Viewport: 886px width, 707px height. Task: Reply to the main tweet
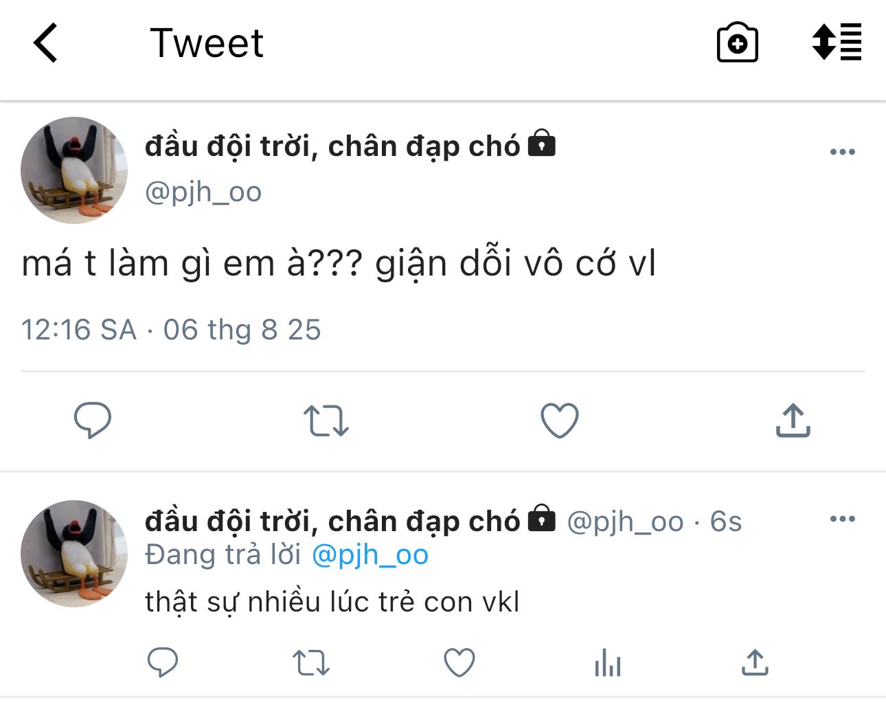(x=93, y=420)
